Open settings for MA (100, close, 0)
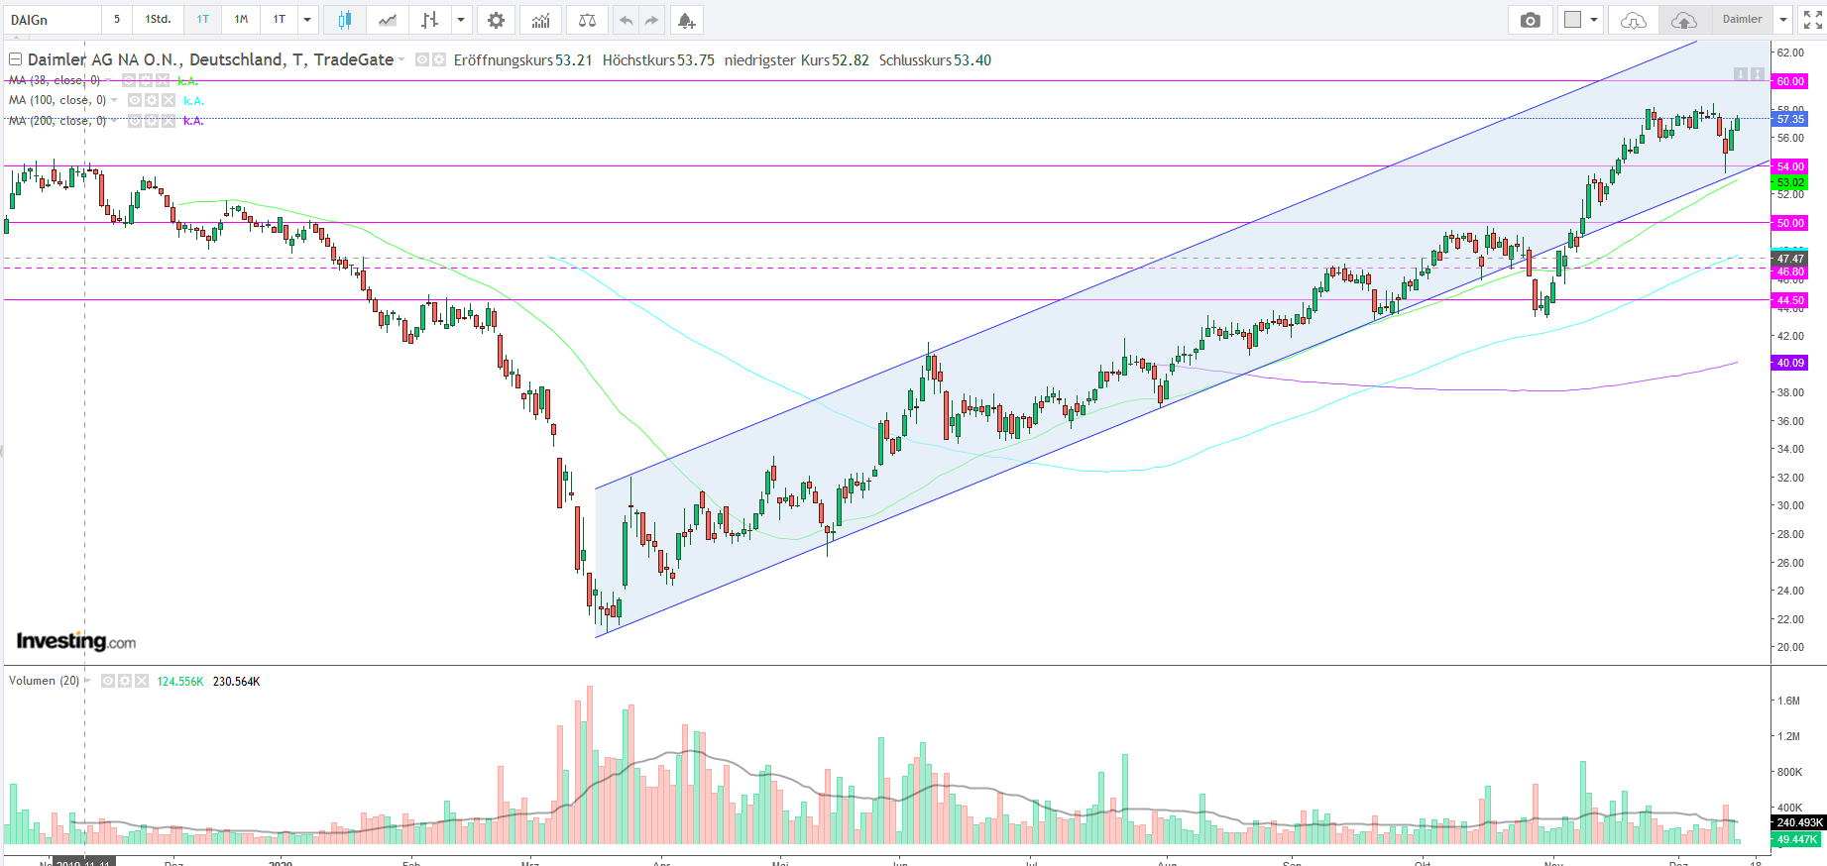The width and height of the screenshot is (1827, 866). (x=152, y=100)
